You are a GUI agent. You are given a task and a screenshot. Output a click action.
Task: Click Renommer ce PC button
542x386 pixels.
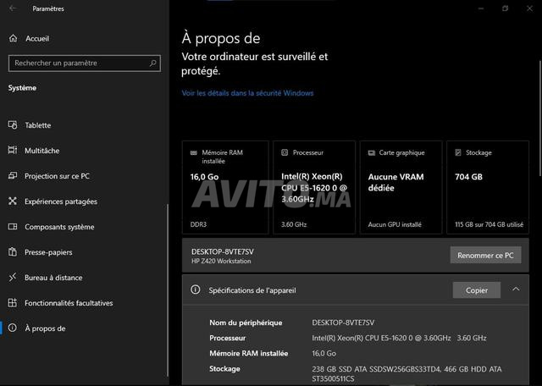(485, 256)
